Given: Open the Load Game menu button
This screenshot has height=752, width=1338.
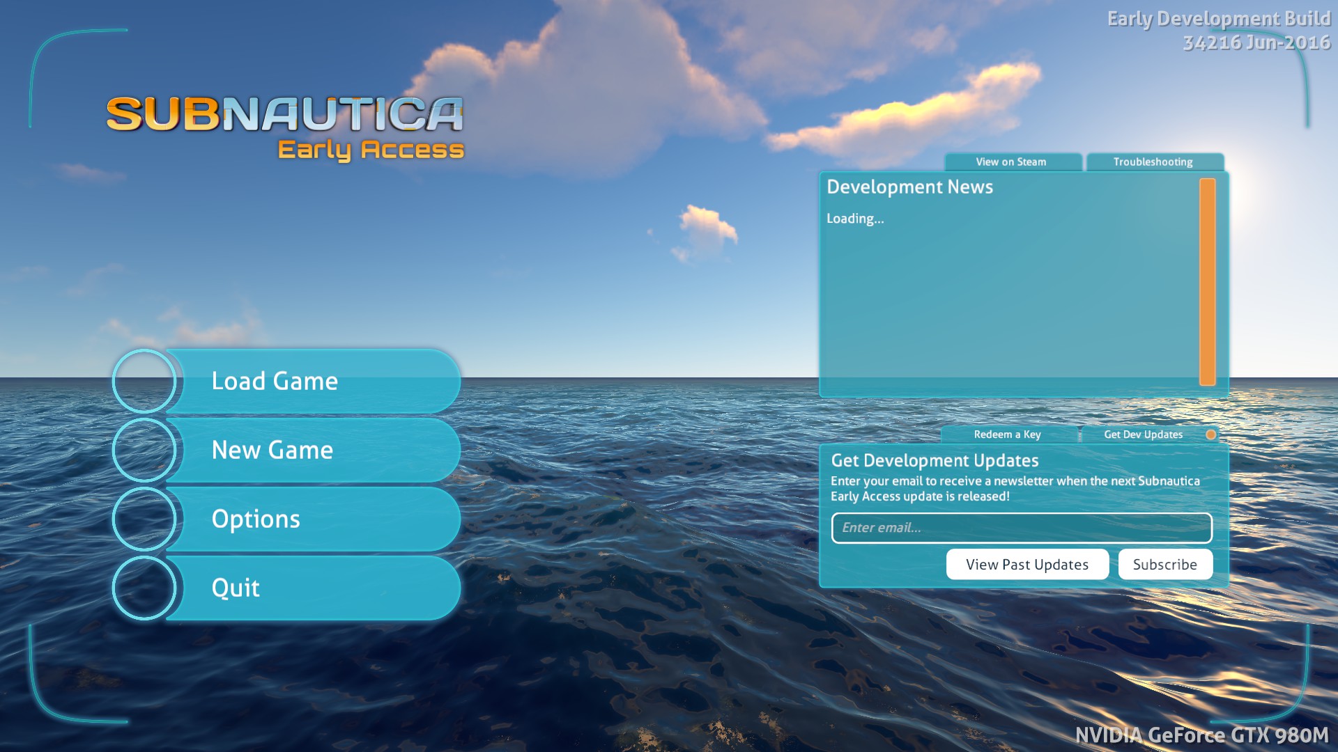Looking at the screenshot, I should click(314, 381).
